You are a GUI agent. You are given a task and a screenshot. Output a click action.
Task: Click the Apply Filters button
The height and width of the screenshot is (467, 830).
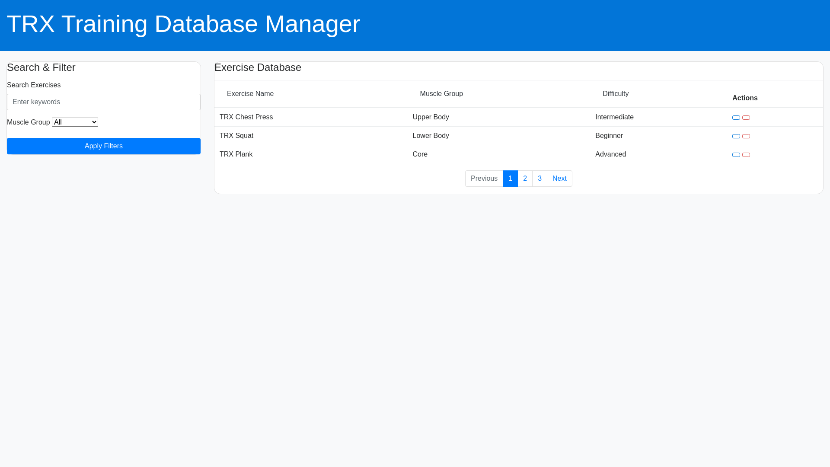tap(104, 146)
